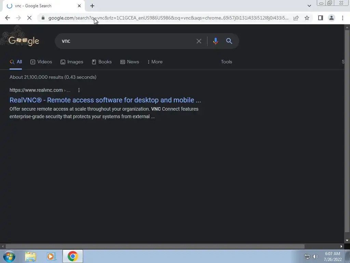
Task: Open the Chrome profile avatar
Action: pos(332,18)
